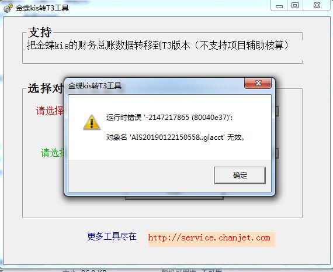Click the 支持 group heading
The width and height of the screenshot is (333, 272).
40,32
